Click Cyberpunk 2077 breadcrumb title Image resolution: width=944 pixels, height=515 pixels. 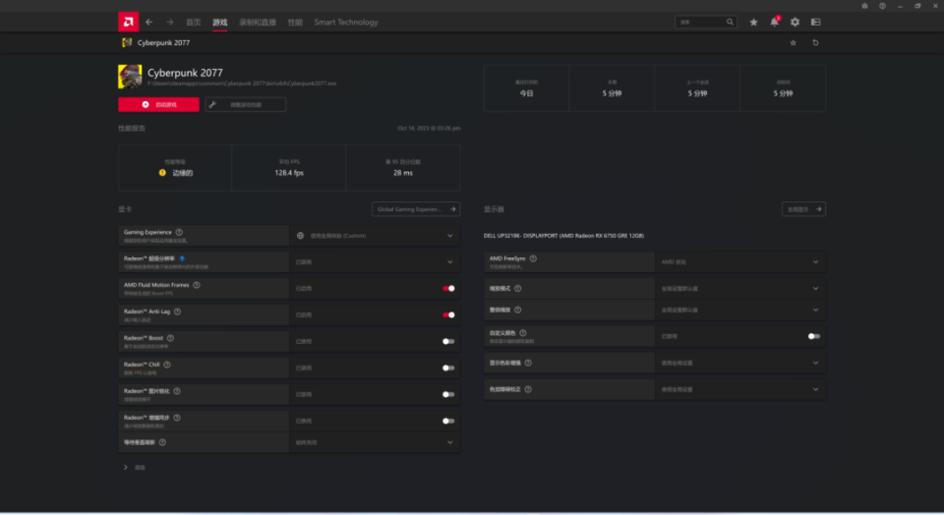[x=164, y=42]
